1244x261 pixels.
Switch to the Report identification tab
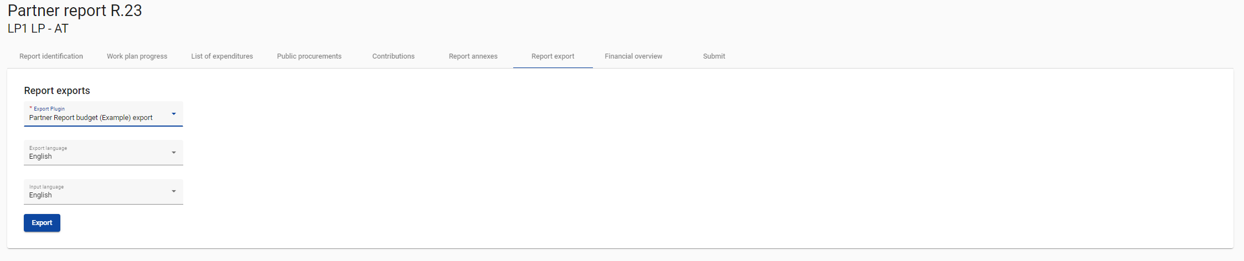point(51,56)
